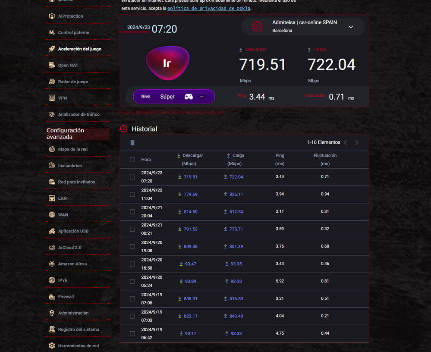Open the Radar de juego menu

point(73,82)
